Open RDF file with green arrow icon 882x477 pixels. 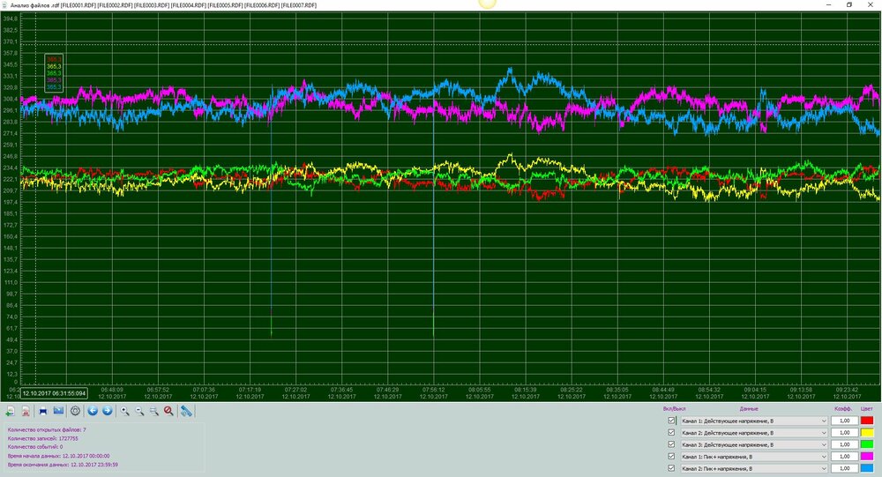[10, 411]
